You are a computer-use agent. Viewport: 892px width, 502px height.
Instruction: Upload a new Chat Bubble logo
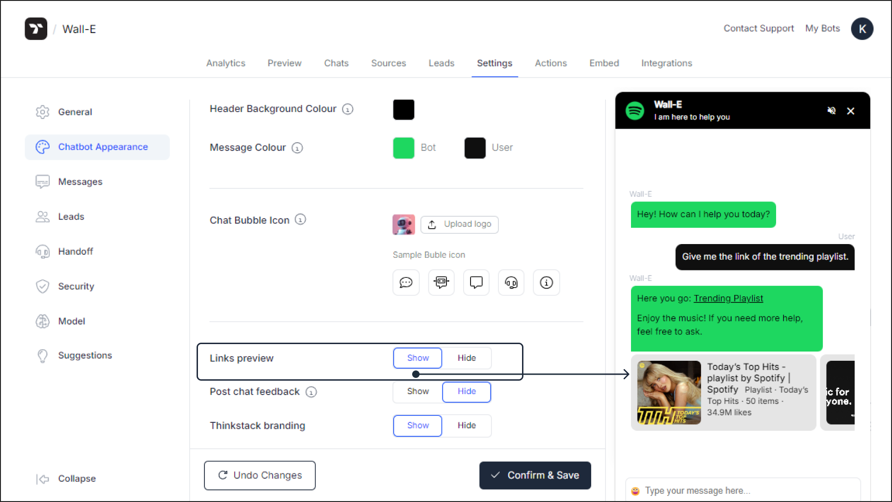point(460,224)
